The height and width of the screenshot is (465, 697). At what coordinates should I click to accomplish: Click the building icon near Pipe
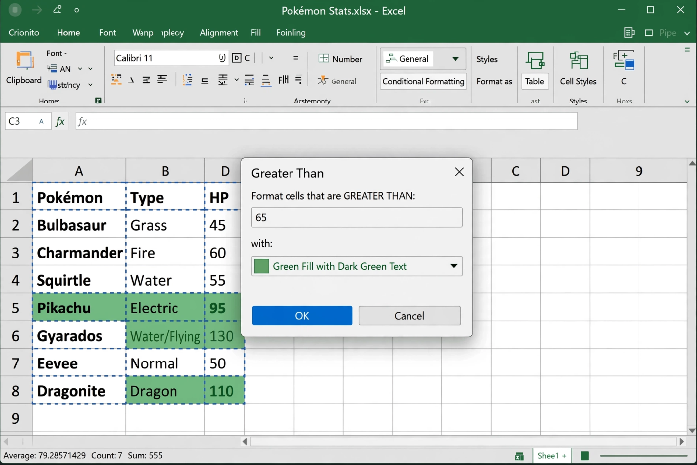(x=629, y=33)
